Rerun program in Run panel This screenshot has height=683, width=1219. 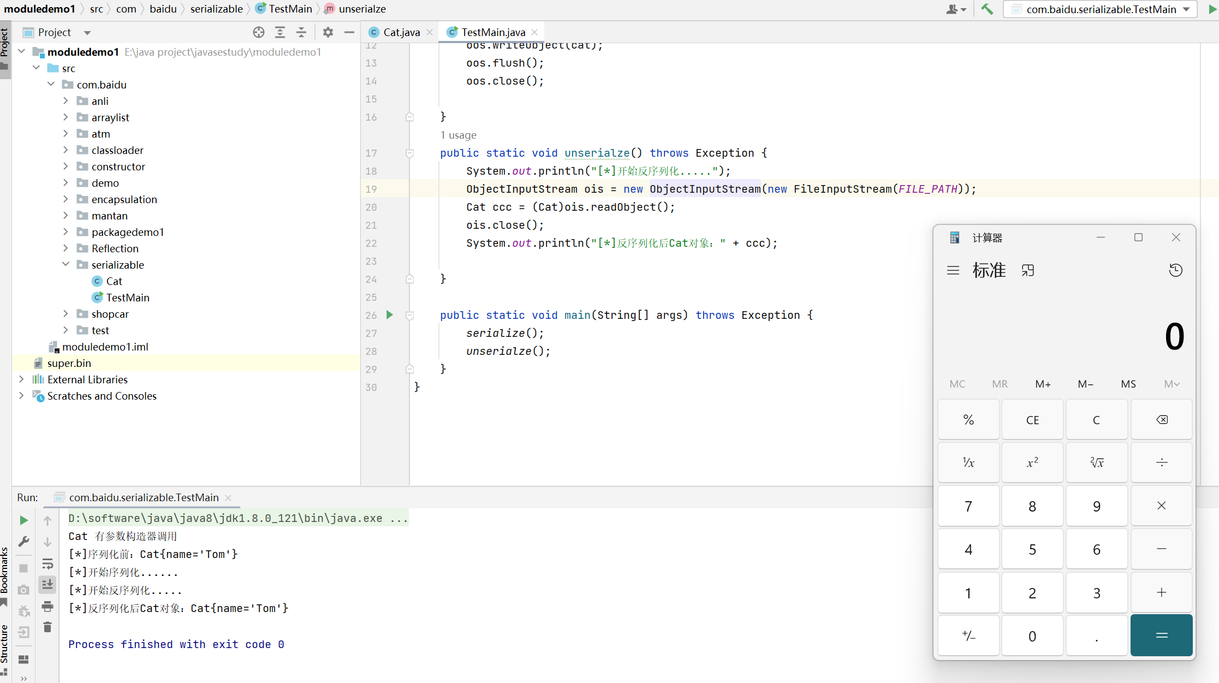click(x=23, y=520)
